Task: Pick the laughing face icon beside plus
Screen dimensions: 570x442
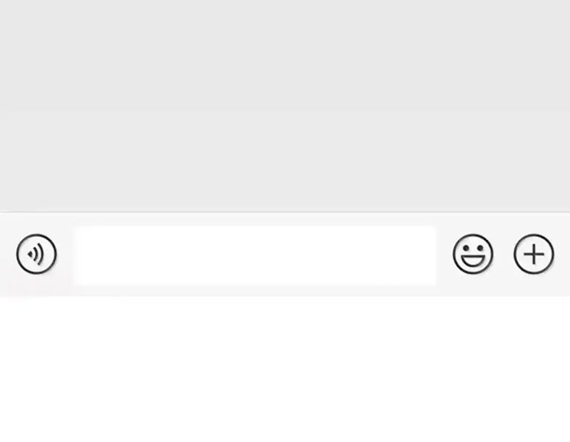Action: pyautogui.click(x=473, y=254)
